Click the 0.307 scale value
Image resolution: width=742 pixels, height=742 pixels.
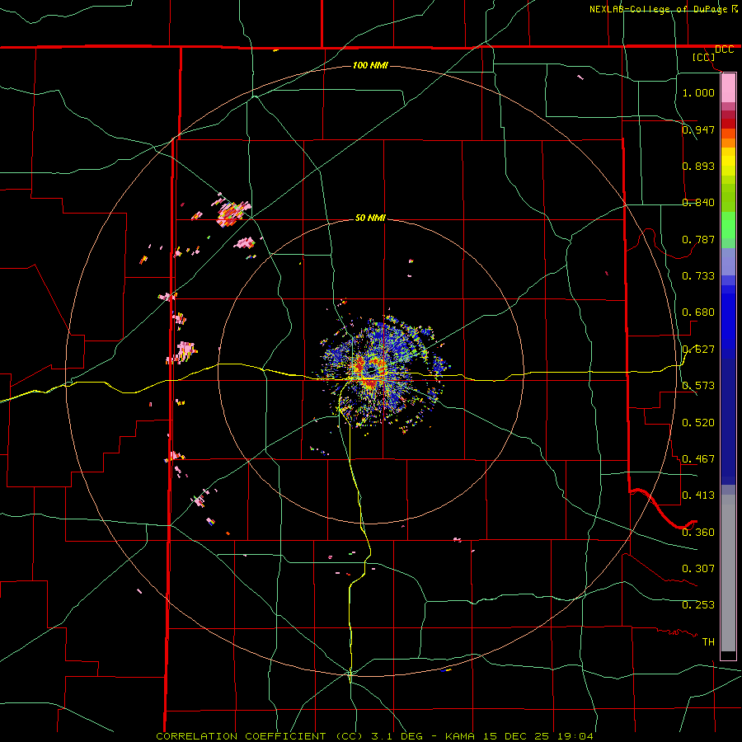[698, 568]
